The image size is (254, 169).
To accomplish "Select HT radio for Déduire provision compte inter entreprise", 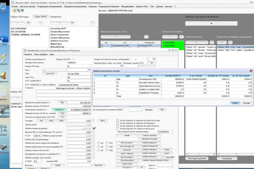I will click(x=99, y=143).
